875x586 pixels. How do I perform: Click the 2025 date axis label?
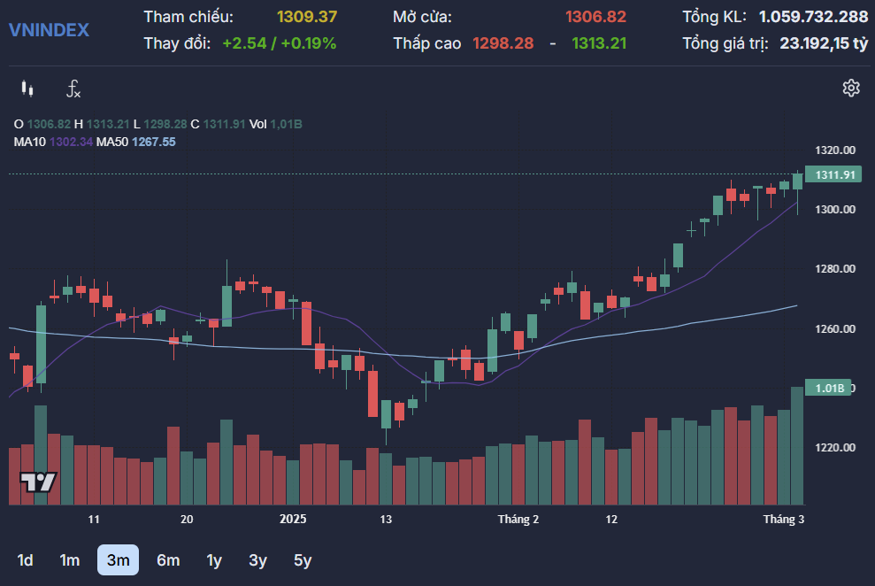click(292, 520)
